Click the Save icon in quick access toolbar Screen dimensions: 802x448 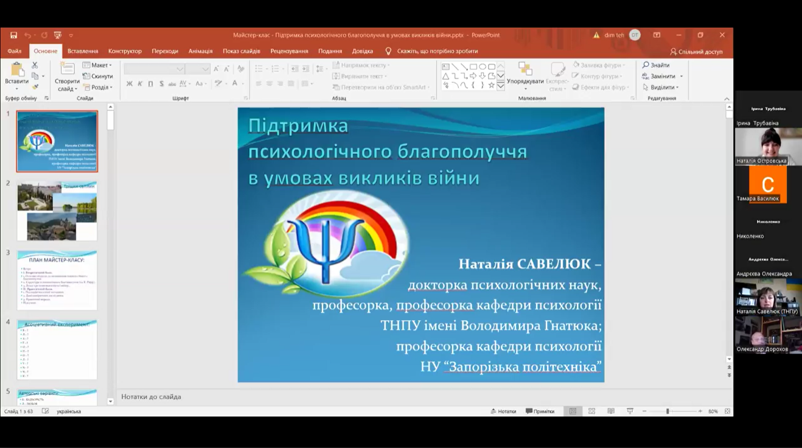[x=13, y=35]
